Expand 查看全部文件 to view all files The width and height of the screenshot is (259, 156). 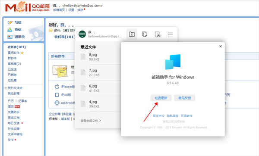point(91,121)
